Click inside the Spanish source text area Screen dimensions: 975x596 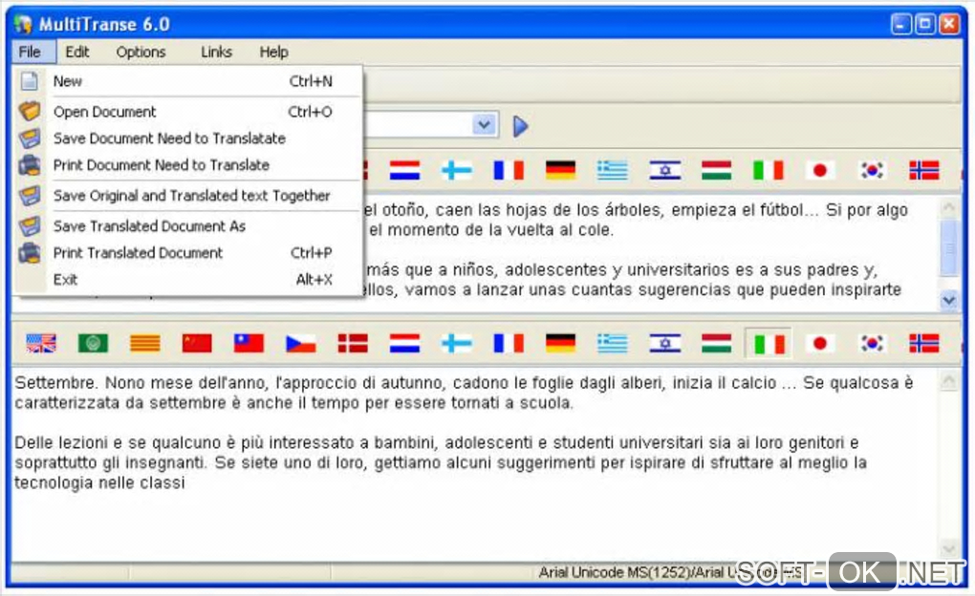650,253
